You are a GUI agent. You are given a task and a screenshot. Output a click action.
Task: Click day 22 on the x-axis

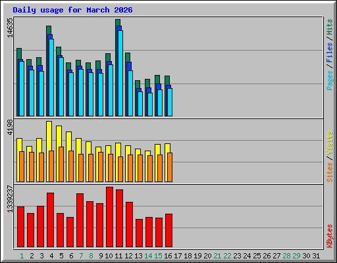[x=227, y=256]
